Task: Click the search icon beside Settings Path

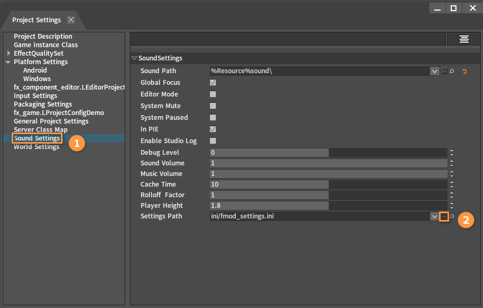Action: pos(452,216)
